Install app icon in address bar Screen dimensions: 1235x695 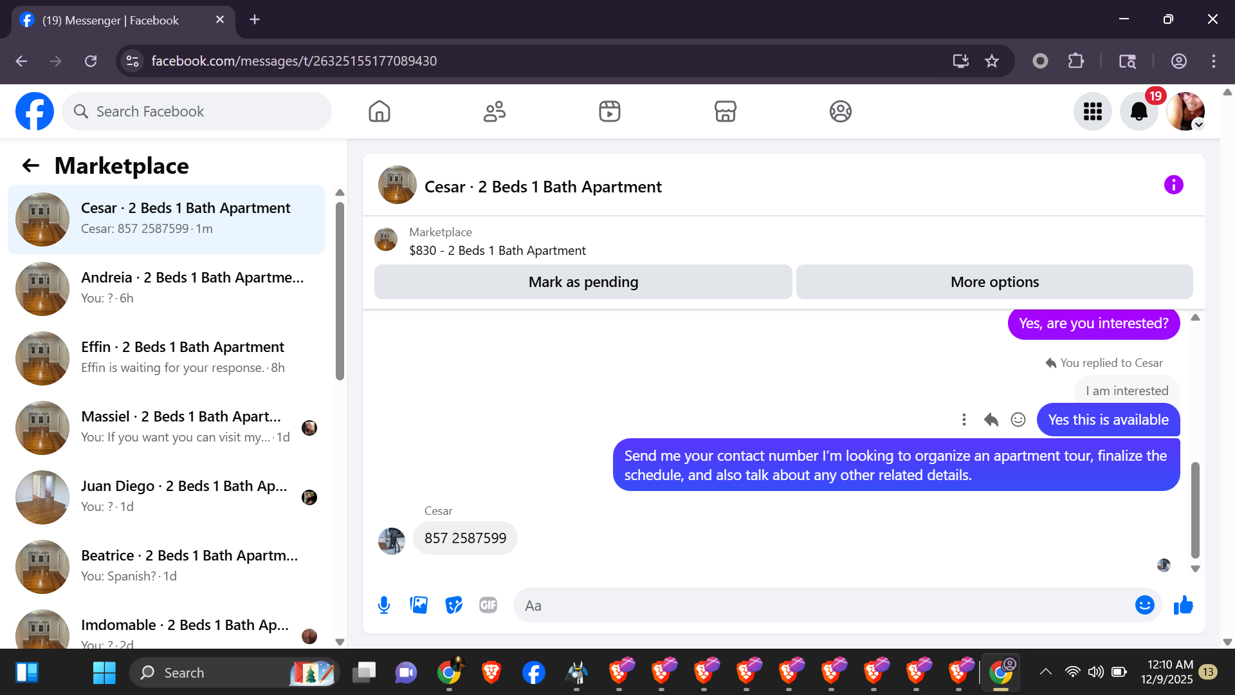[961, 61]
